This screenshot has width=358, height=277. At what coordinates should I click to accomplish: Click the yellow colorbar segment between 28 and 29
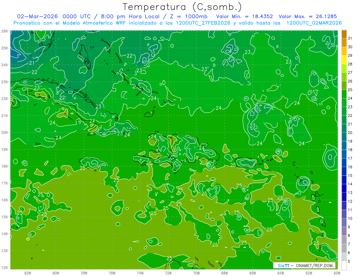tap(344, 60)
